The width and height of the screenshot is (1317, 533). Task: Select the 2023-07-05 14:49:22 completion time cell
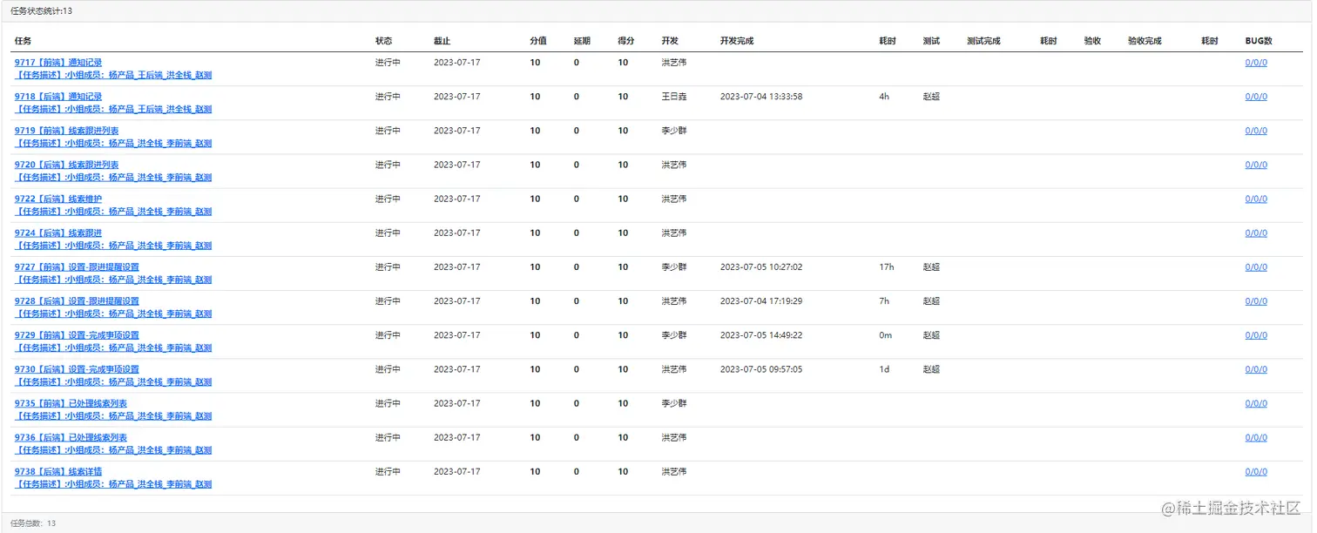coord(761,334)
